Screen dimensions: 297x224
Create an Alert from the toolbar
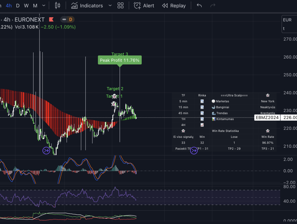(x=144, y=5)
